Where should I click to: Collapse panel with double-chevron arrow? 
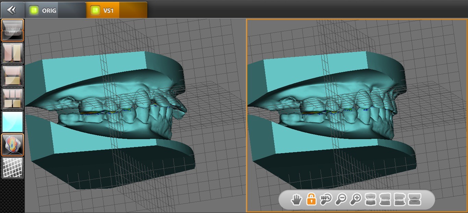click(x=12, y=10)
